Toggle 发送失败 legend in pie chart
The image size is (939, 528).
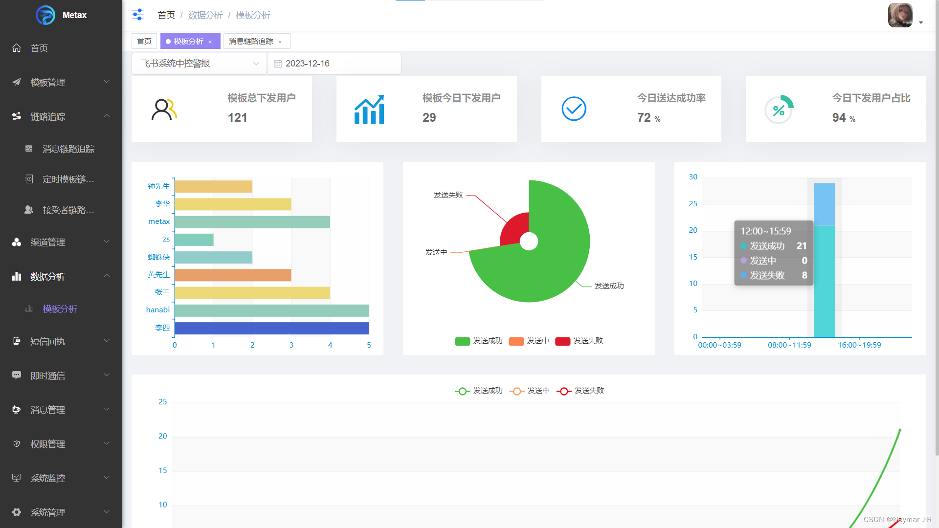pos(579,341)
